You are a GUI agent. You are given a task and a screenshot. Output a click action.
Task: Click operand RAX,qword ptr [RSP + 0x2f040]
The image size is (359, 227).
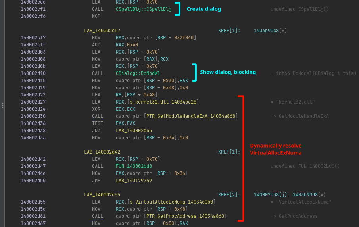coord(156,38)
